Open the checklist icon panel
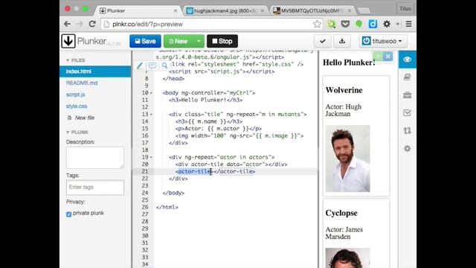476x268 pixels. point(407,113)
